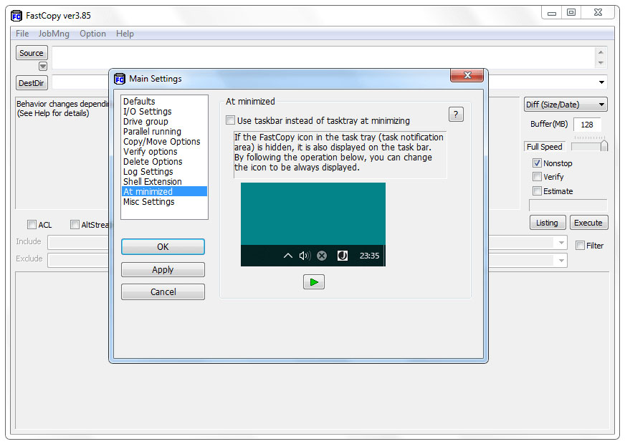This screenshot has height=444, width=625.
Task: Select Drive group in settings list
Action: 164,122
